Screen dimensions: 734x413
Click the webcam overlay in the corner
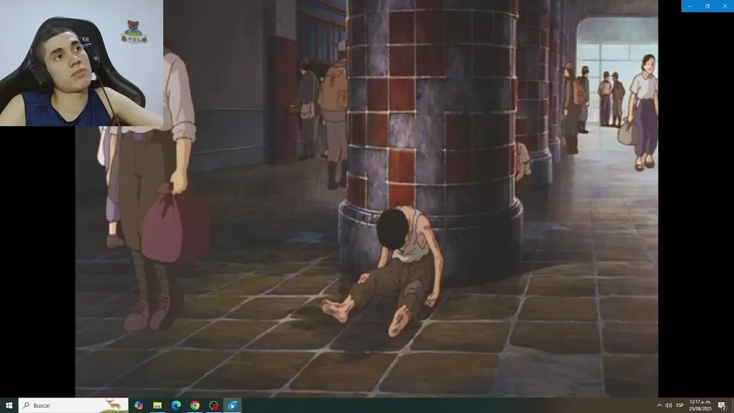pos(81,63)
